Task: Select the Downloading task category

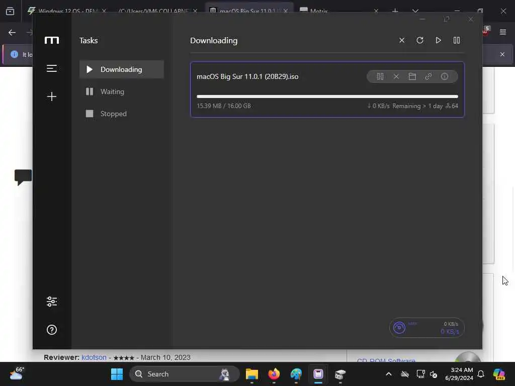Action: [122, 69]
